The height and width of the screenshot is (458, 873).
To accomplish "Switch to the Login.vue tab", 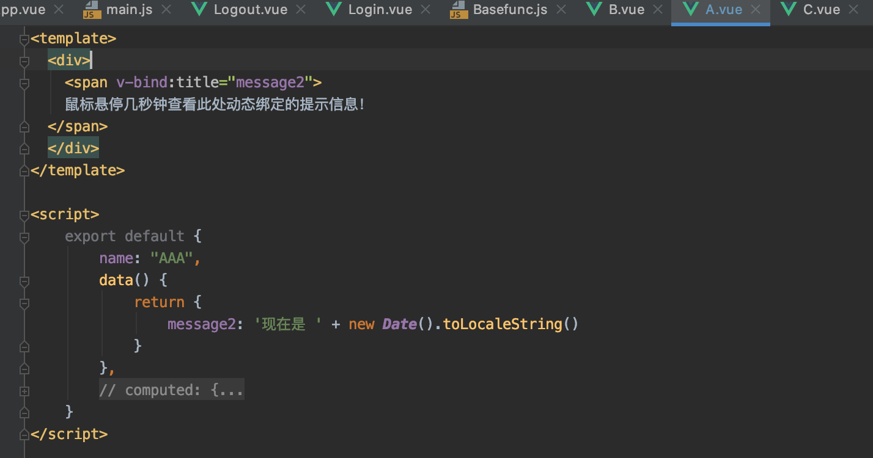I will [x=380, y=10].
